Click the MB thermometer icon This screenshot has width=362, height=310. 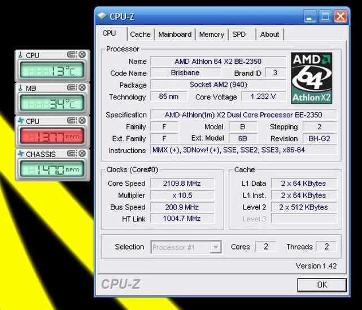tap(20, 88)
